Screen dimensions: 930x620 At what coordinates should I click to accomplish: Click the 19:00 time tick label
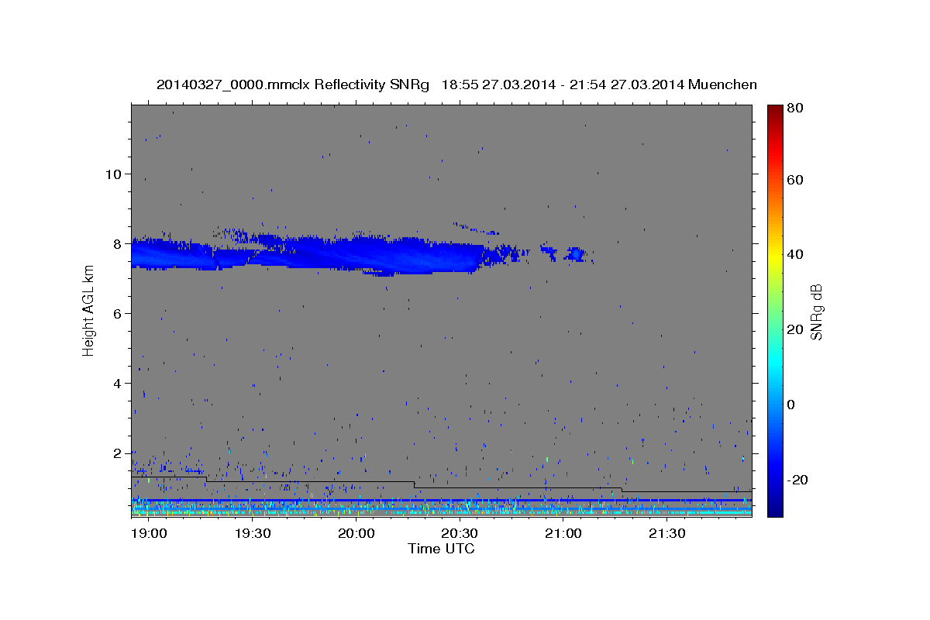[x=149, y=534]
